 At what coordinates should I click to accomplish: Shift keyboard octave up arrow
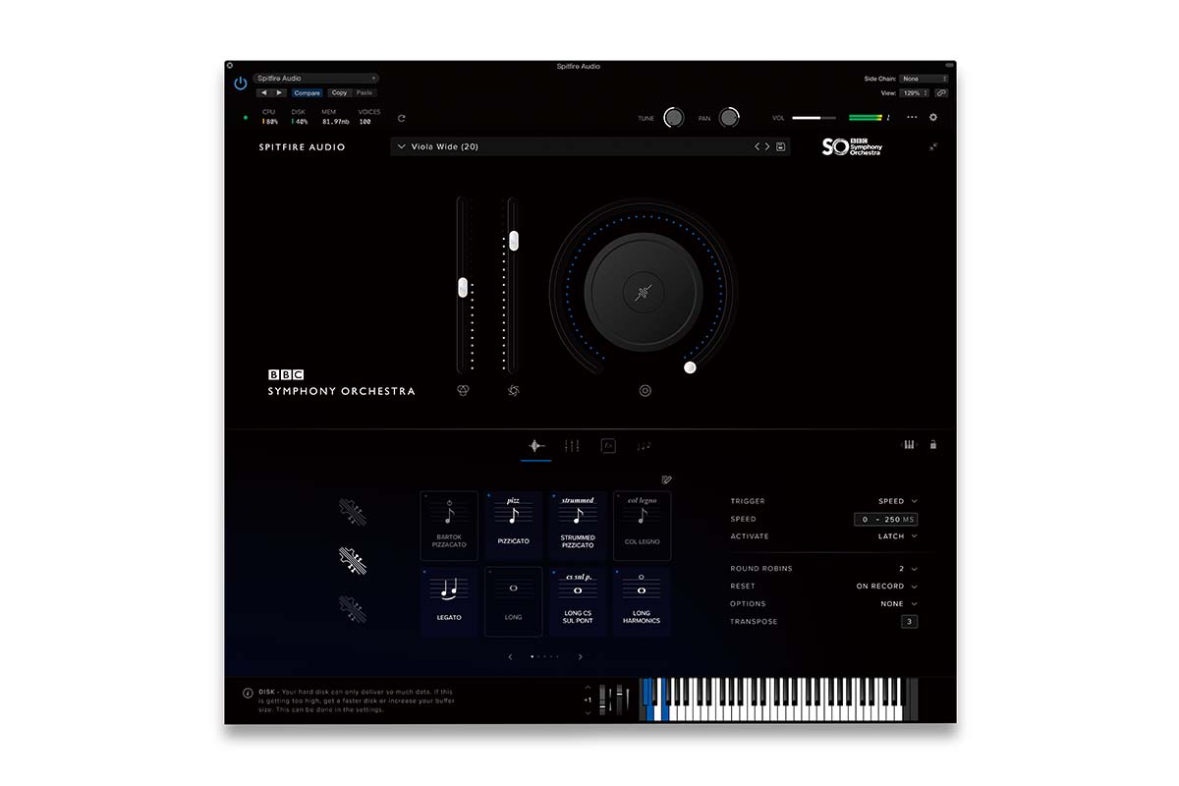(x=588, y=688)
